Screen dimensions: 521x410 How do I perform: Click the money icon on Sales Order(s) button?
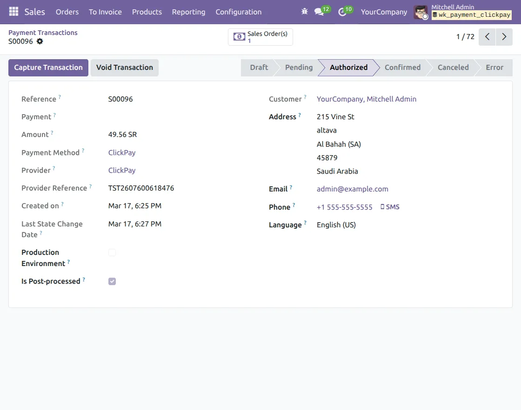(239, 37)
